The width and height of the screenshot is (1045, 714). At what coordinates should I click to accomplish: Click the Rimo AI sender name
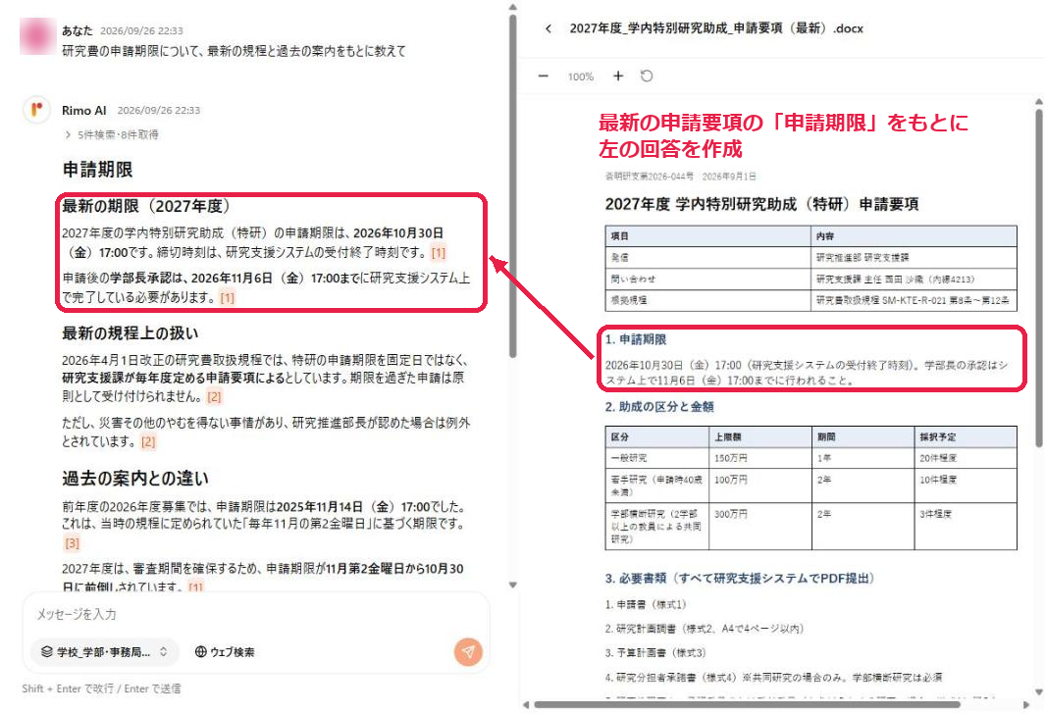84,111
